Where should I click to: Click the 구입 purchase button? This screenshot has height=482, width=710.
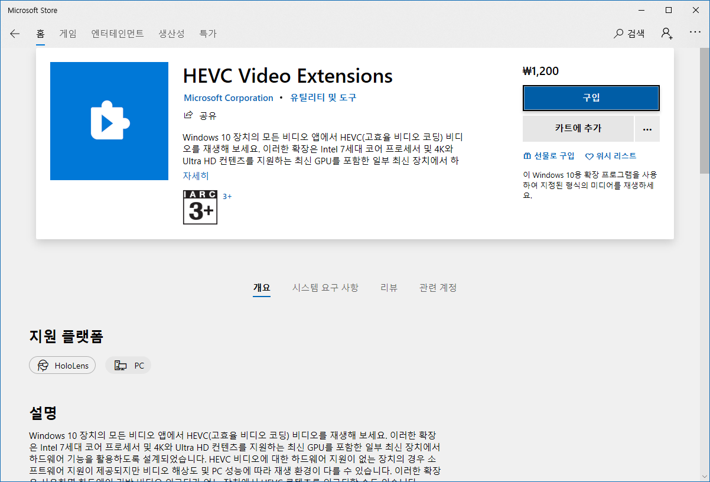[591, 98]
